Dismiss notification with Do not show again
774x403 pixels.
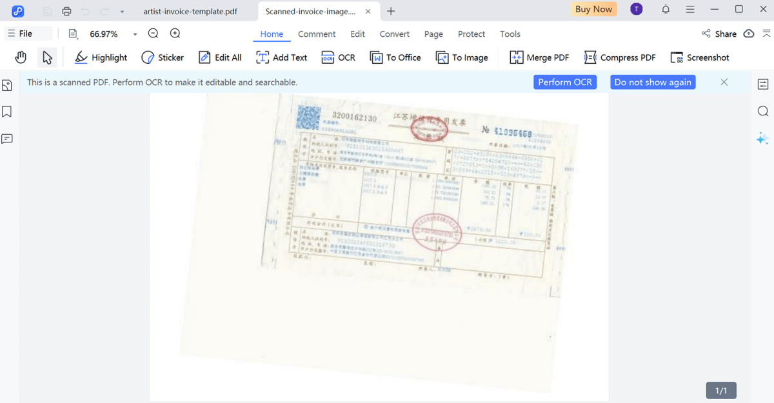click(x=653, y=82)
